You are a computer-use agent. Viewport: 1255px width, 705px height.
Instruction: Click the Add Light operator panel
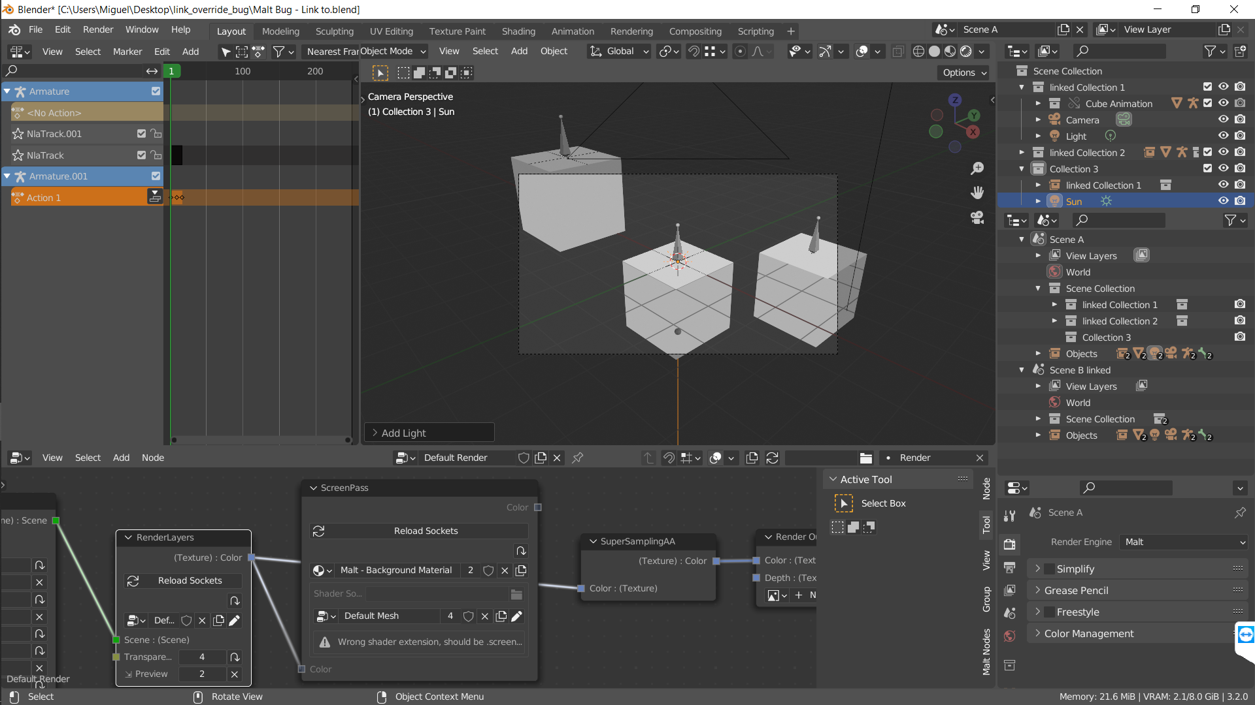point(428,432)
